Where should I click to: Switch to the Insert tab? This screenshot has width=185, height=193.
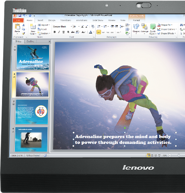point(40,20)
